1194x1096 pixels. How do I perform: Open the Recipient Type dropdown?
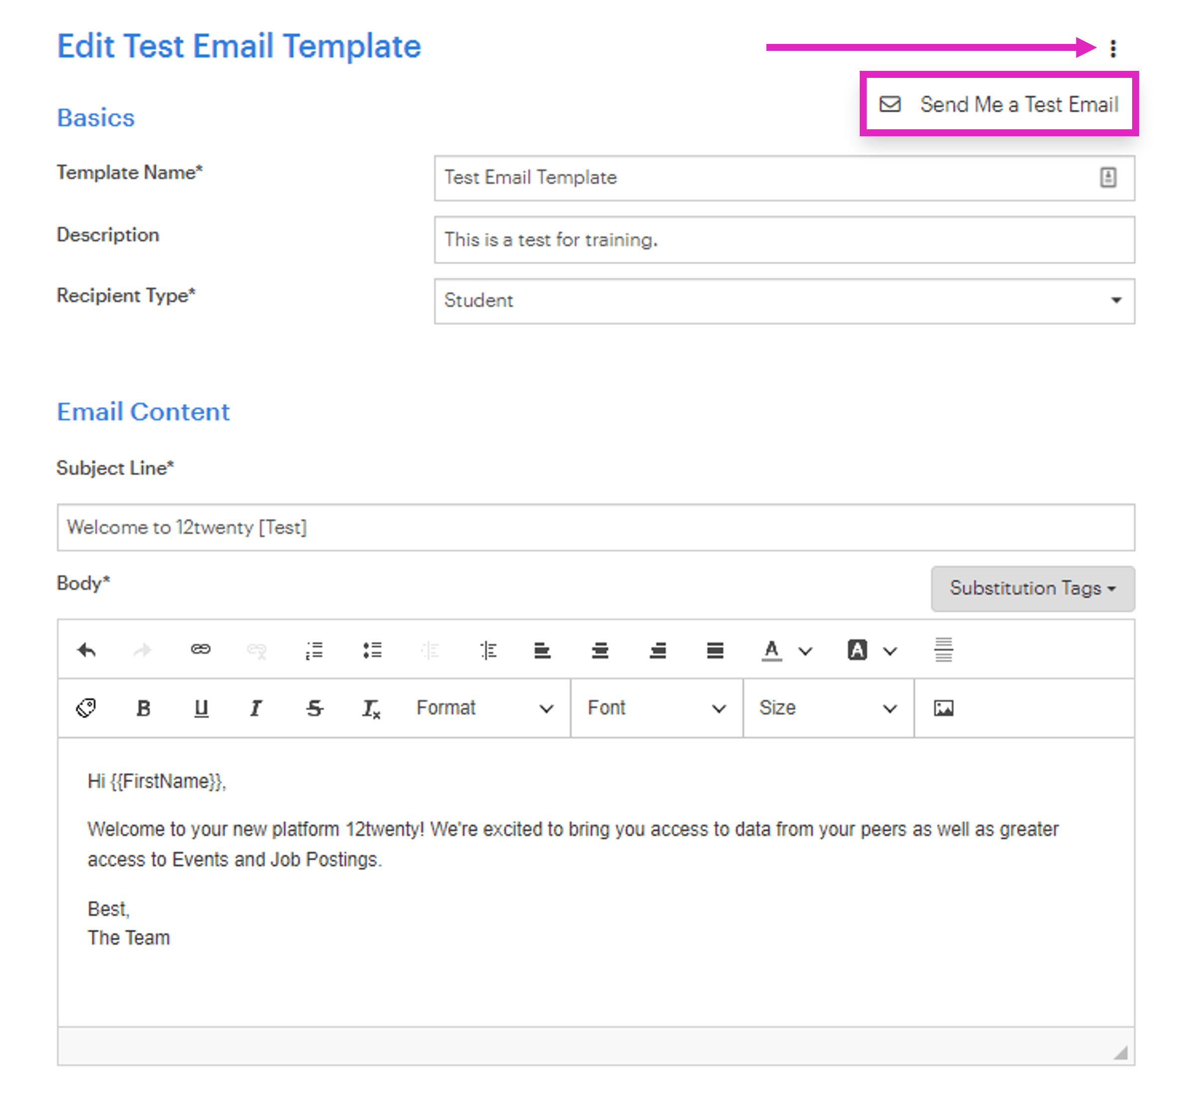(784, 301)
